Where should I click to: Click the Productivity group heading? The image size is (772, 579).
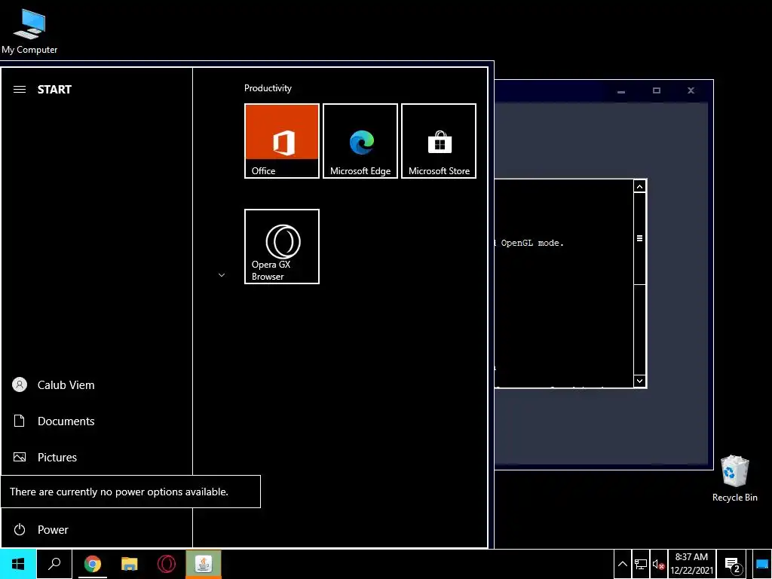(x=268, y=88)
